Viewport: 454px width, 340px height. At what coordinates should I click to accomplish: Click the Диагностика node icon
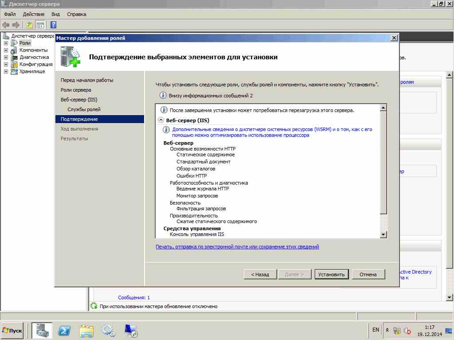14,57
